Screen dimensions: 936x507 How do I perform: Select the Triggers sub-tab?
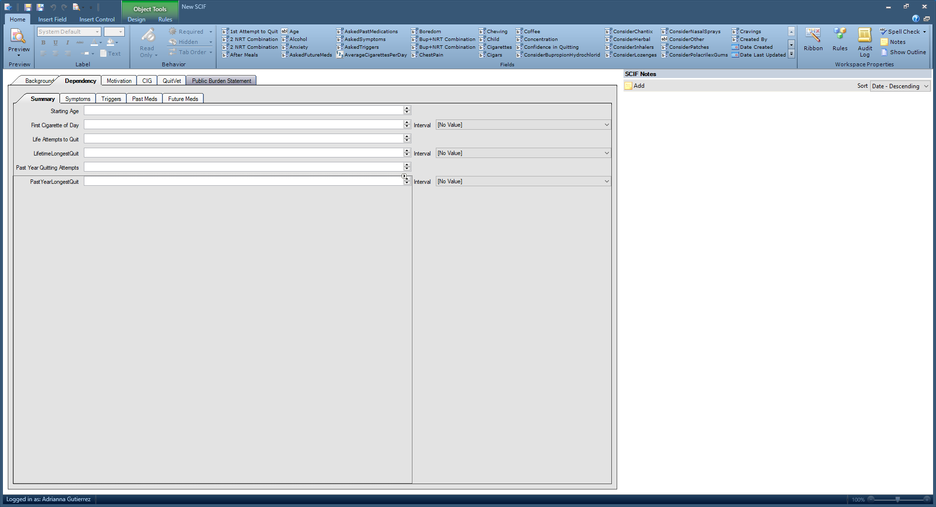111,99
